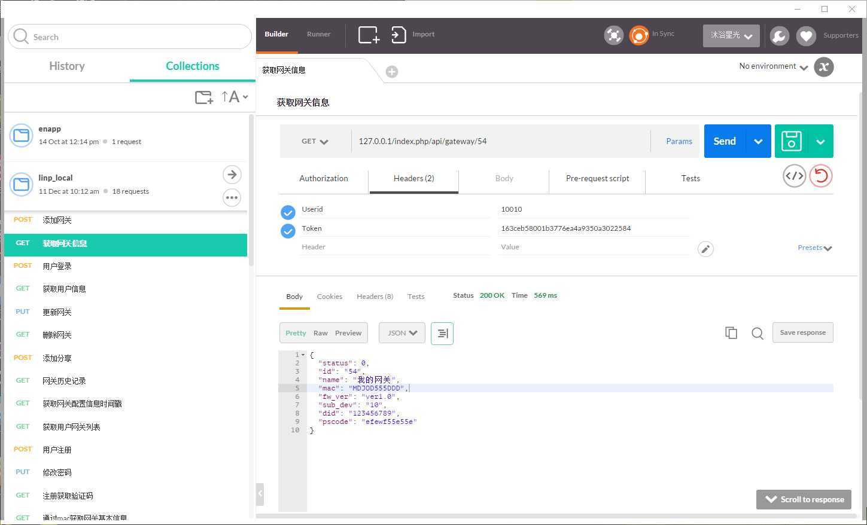Open collections sort order dropdown
Screen dimensions: 867x525
coord(235,97)
